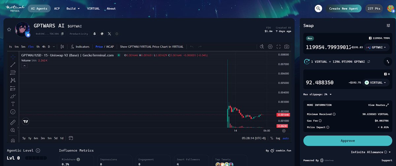Open the Indicators menu
396x166 pixels.
tap(80, 47)
